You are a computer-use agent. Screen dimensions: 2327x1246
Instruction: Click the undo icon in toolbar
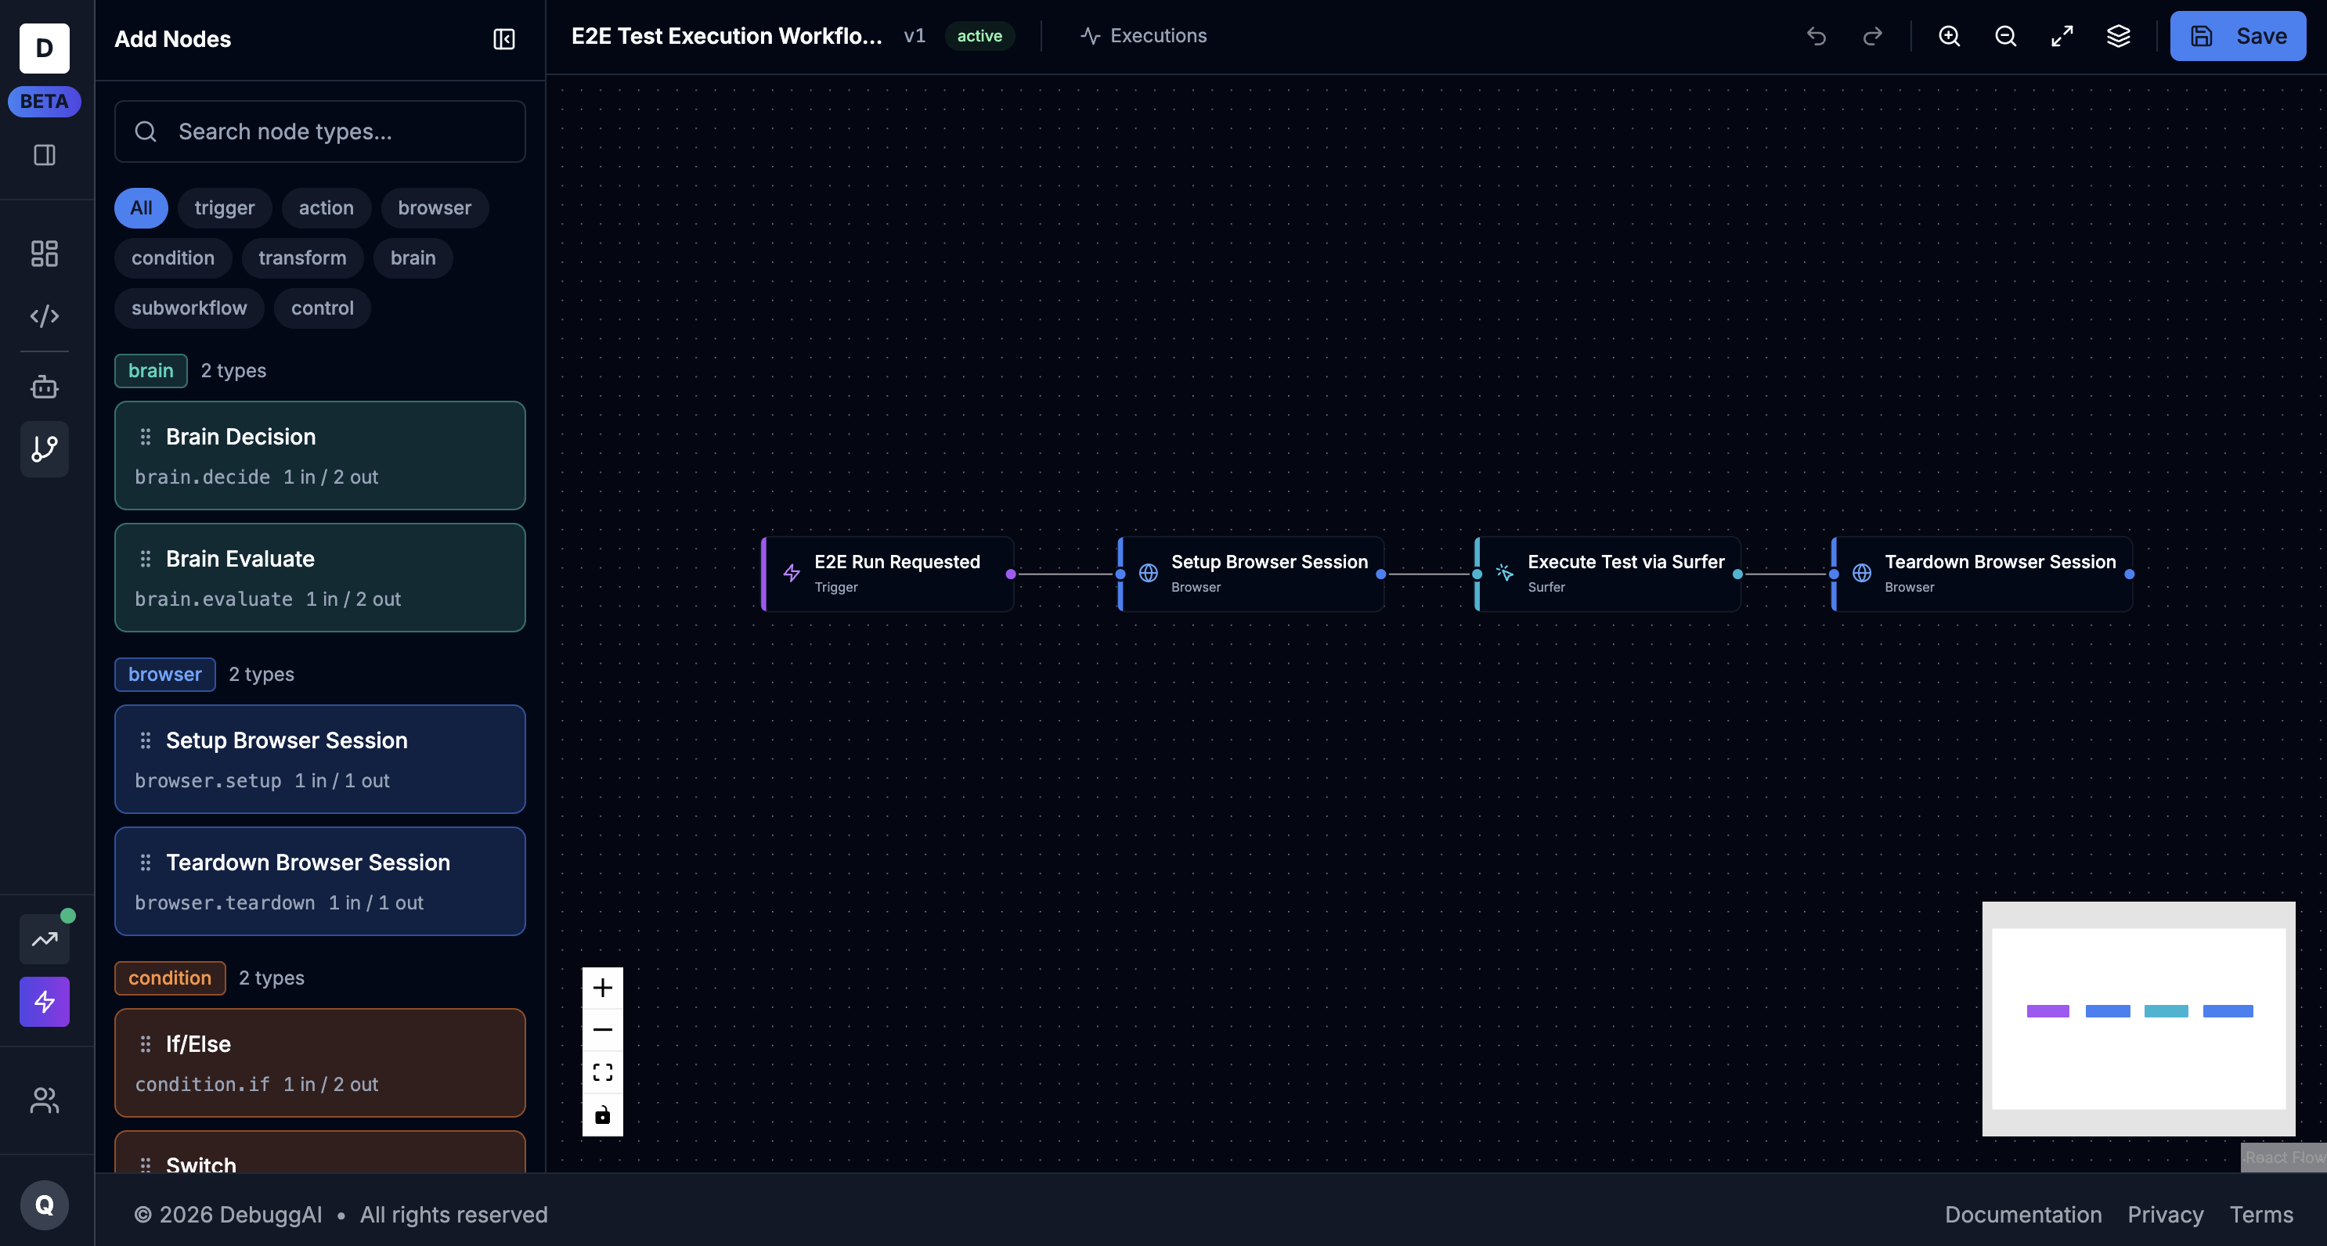click(x=1817, y=36)
